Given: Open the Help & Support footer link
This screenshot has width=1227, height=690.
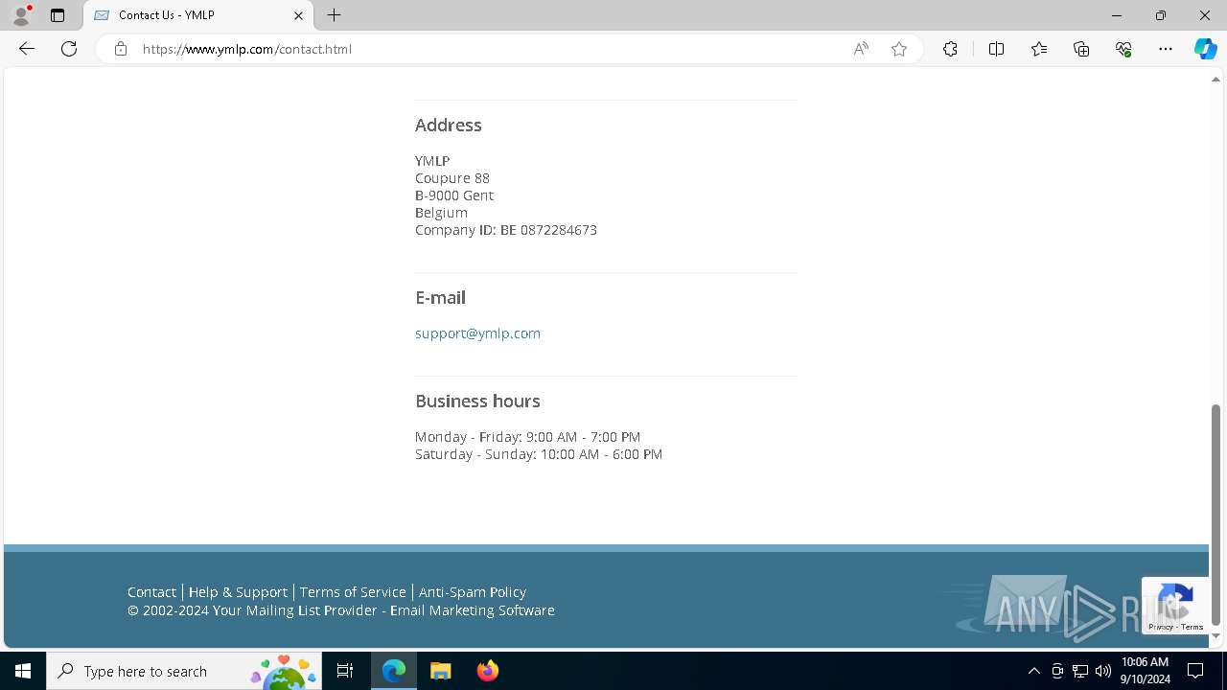Looking at the screenshot, I should coord(238,592).
